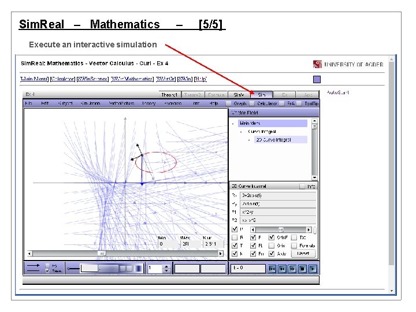The width and height of the screenshot is (416, 312).
Task: Click the Reset button
Action: tap(303, 254)
